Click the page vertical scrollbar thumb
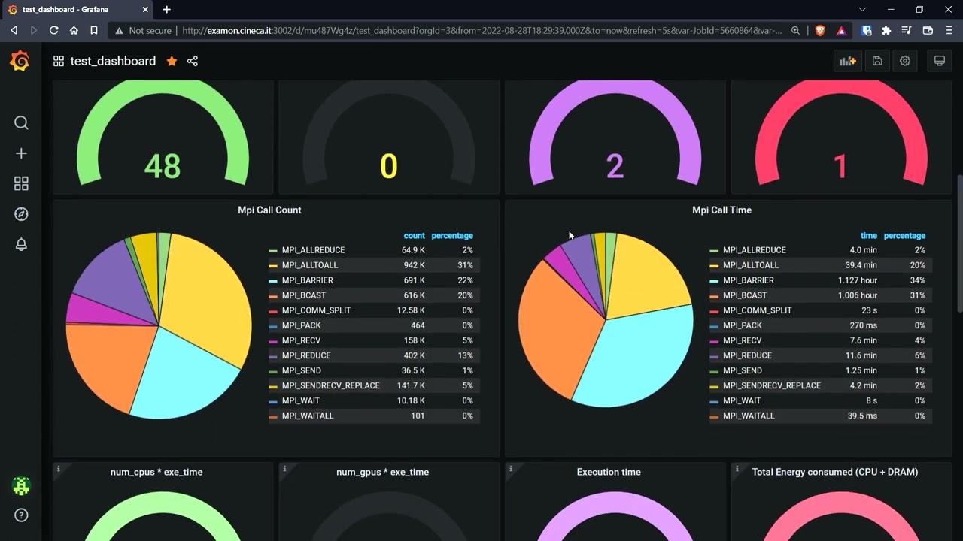Image resolution: width=963 pixels, height=541 pixels. click(958, 243)
